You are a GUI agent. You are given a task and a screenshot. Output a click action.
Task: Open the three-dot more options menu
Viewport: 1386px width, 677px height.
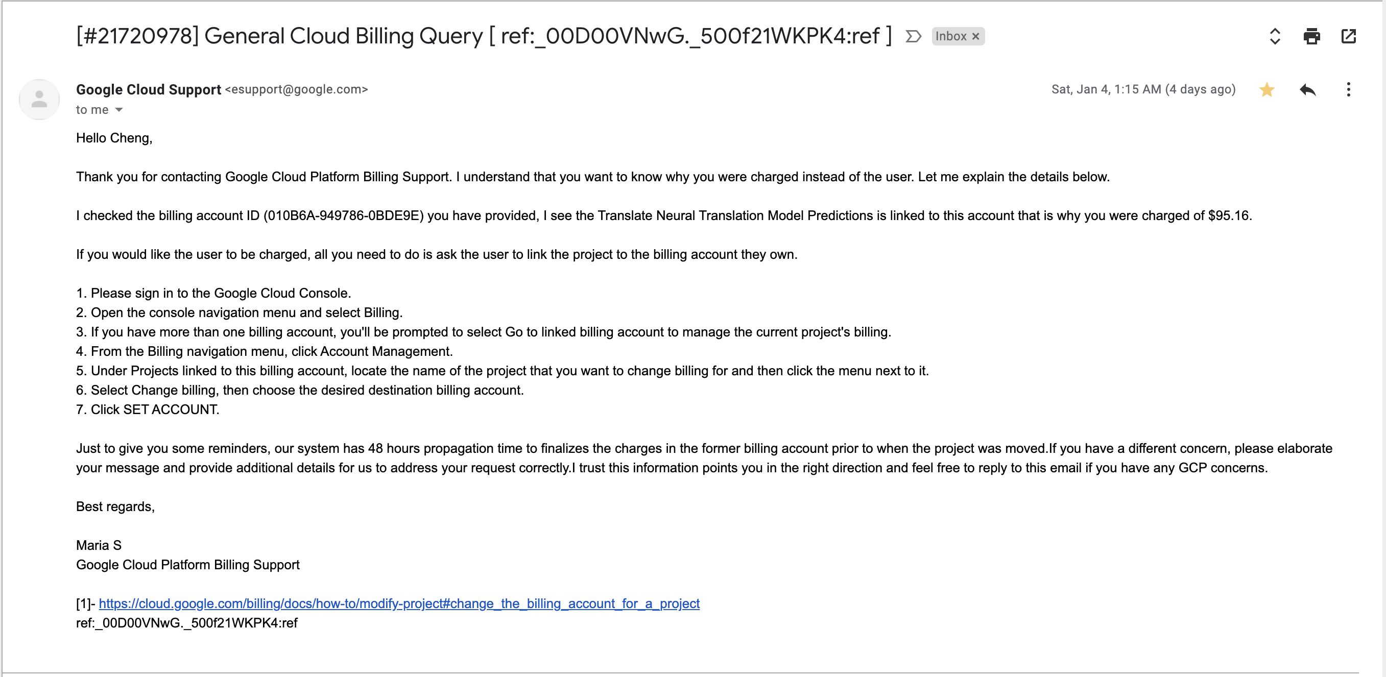(x=1348, y=90)
